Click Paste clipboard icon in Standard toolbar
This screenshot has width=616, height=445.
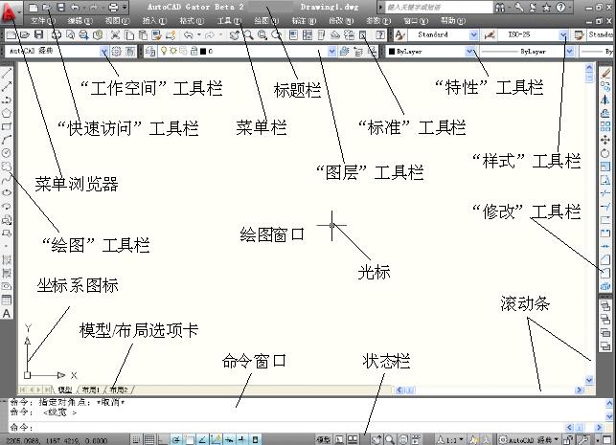click(143, 34)
